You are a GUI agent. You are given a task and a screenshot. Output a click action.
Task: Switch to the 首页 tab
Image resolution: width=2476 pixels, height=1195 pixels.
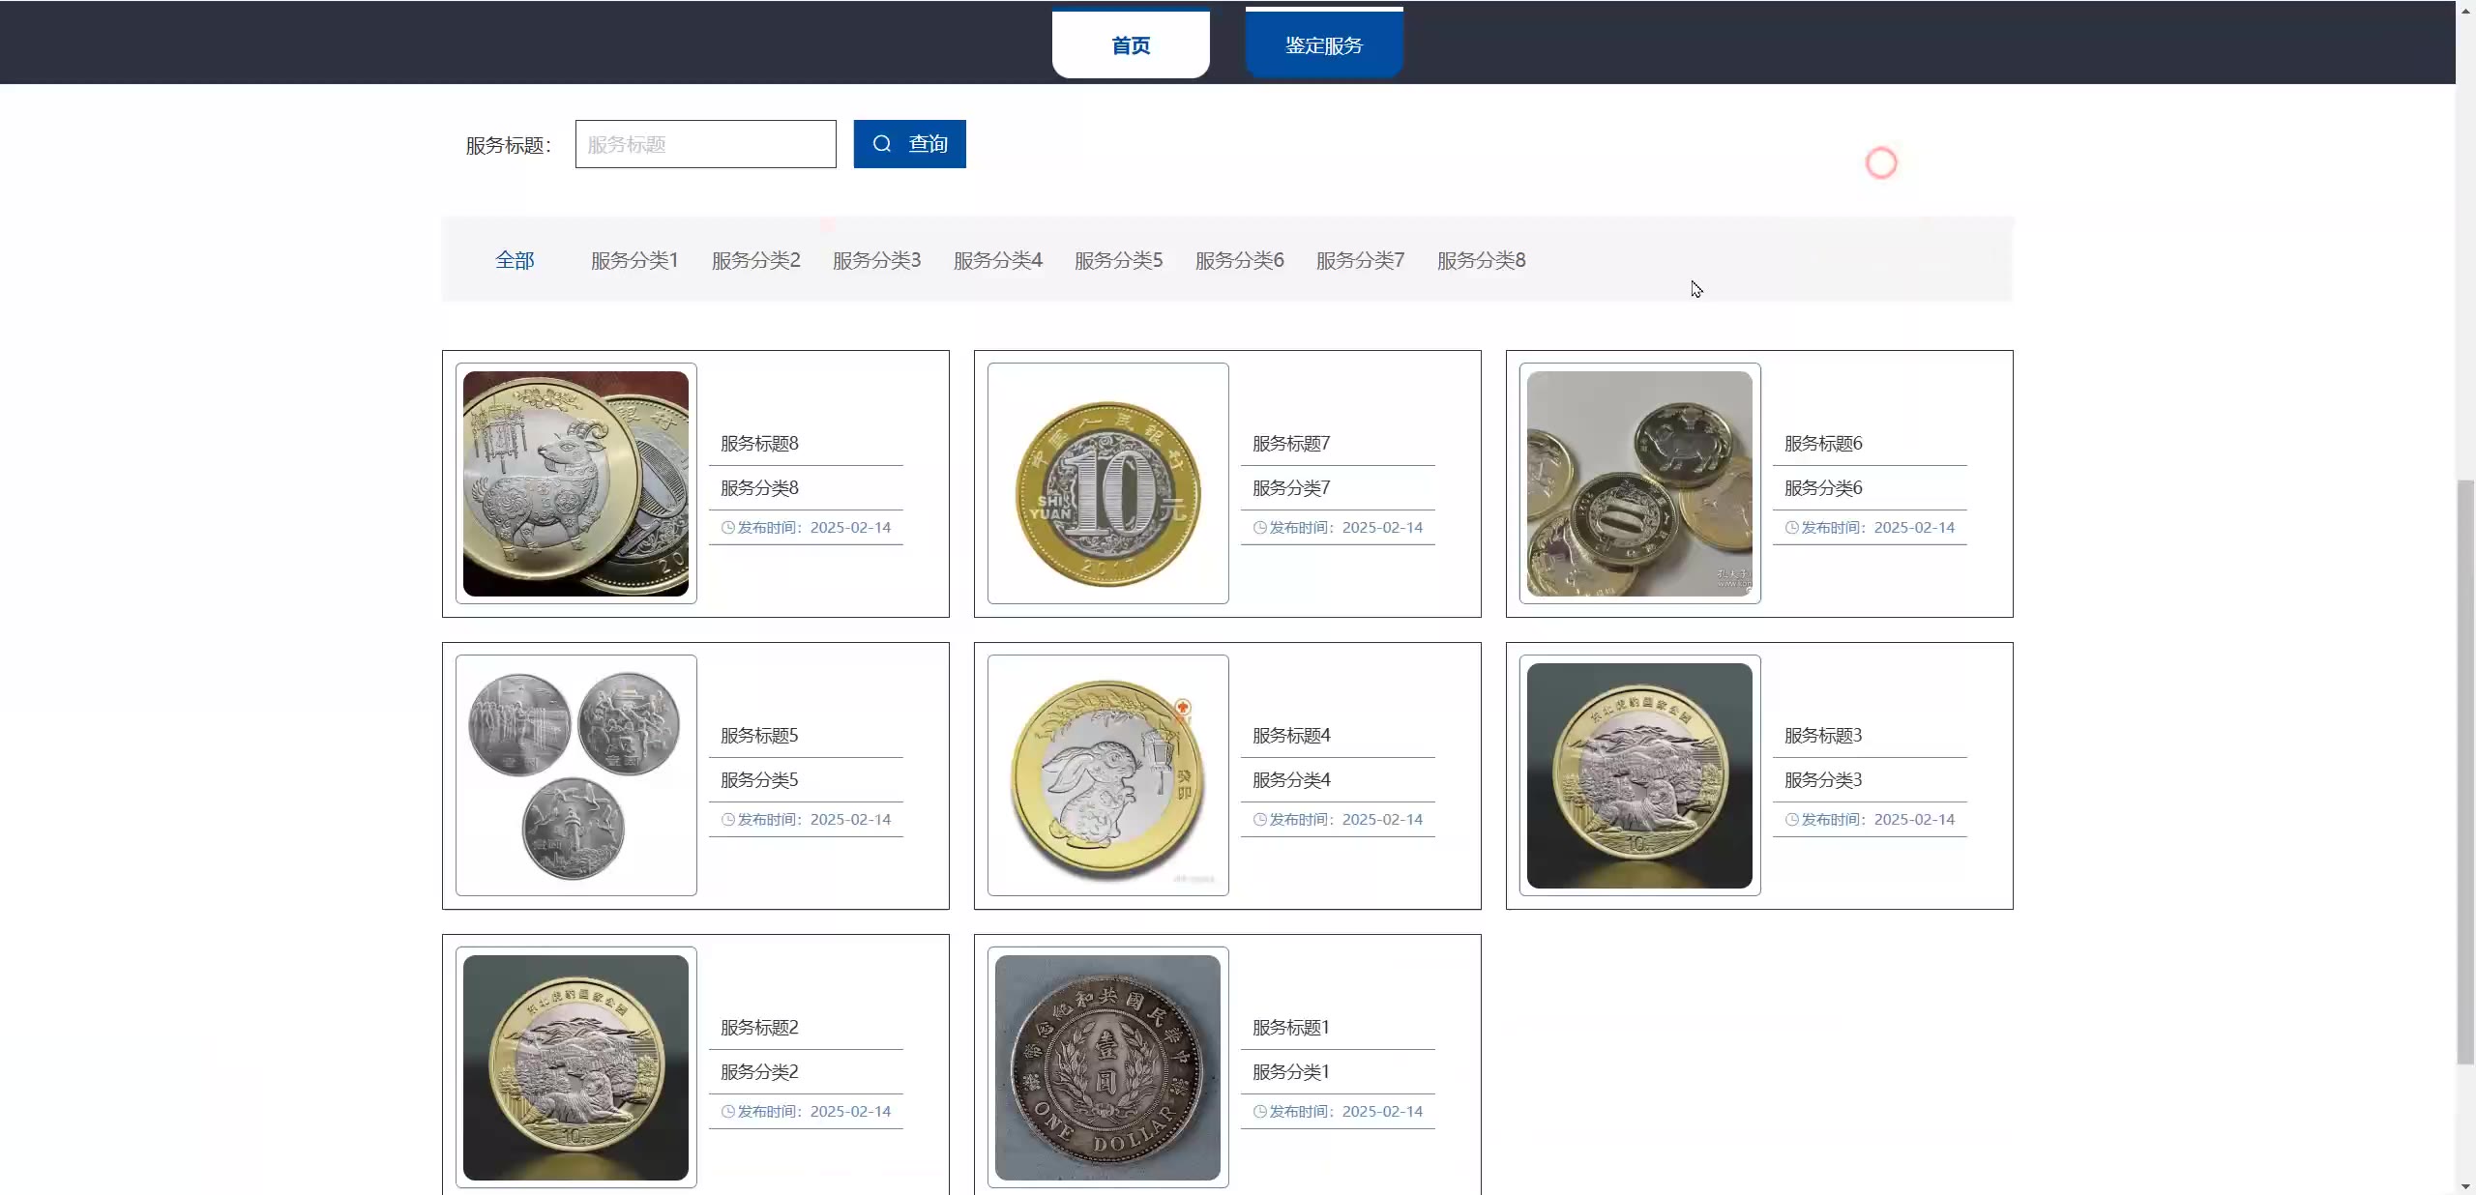1131,45
